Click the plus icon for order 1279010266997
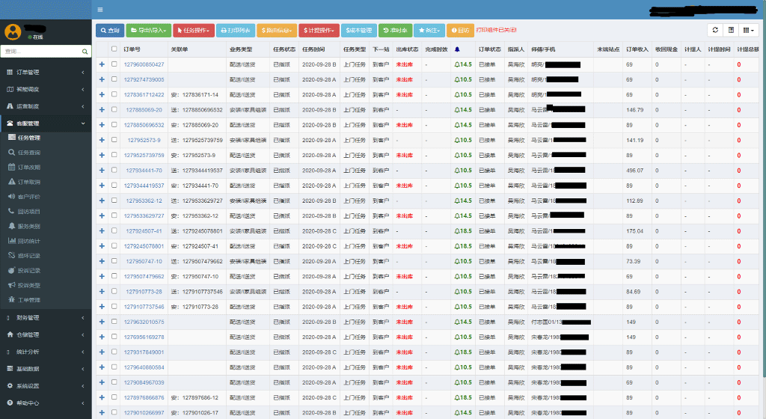This screenshot has height=419, width=766. click(102, 412)
